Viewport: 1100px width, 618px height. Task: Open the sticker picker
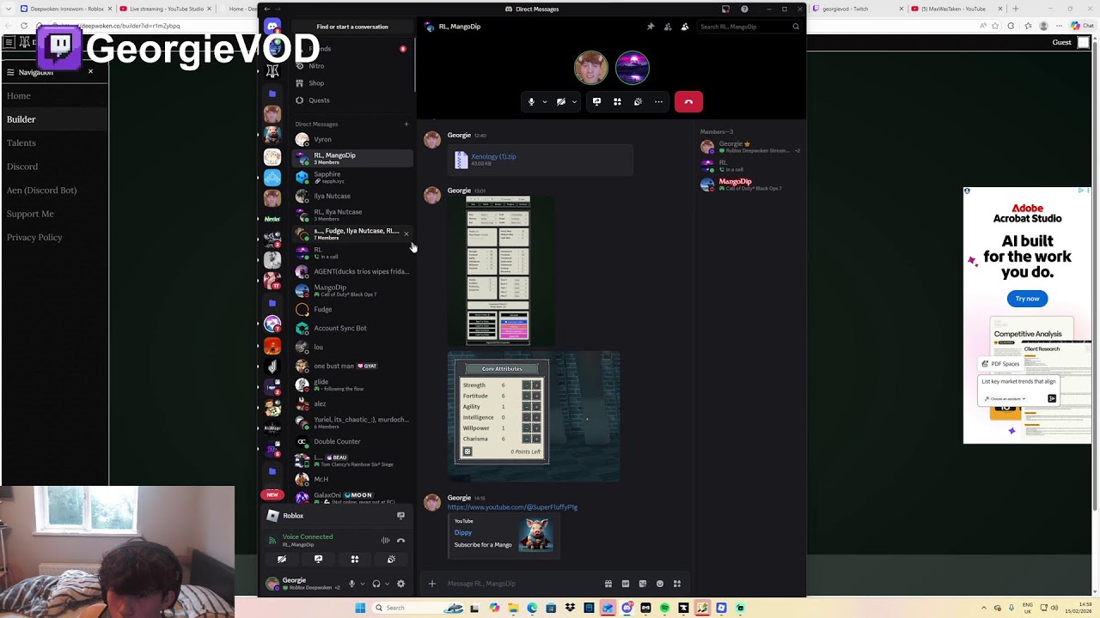(643, 584)
